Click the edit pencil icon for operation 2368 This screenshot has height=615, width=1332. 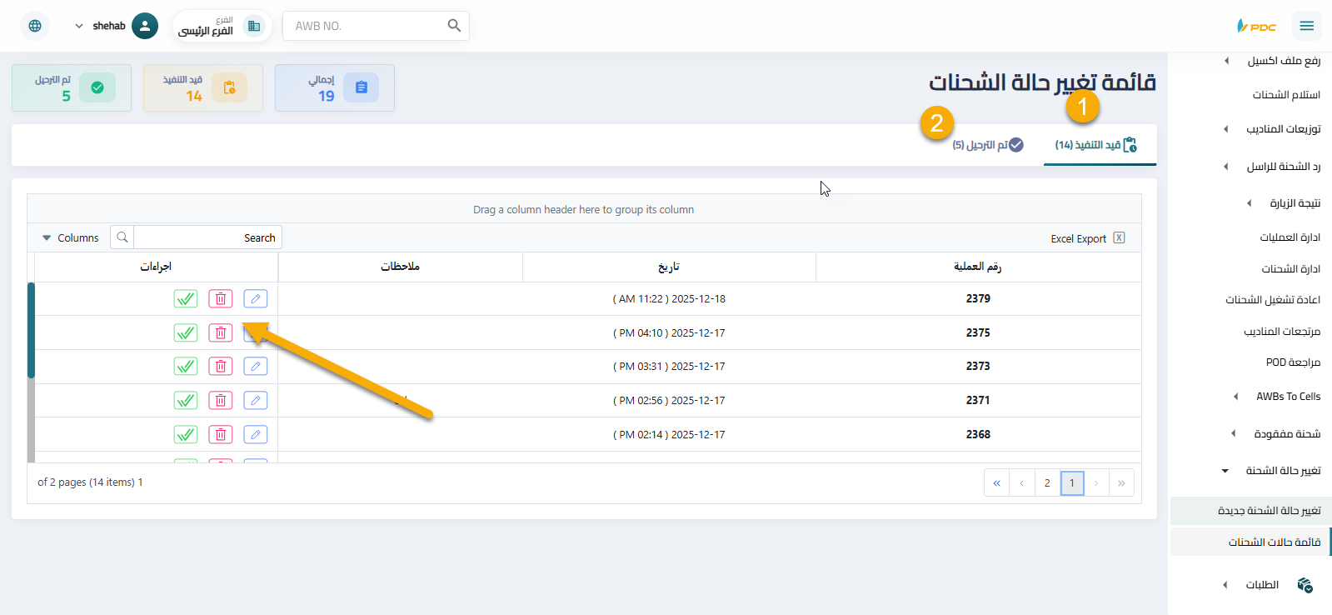tap(255, 434)
